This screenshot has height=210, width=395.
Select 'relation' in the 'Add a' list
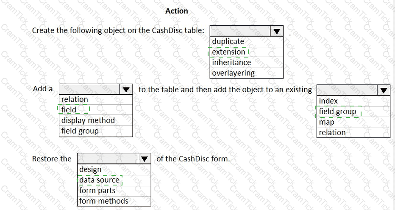75,99
